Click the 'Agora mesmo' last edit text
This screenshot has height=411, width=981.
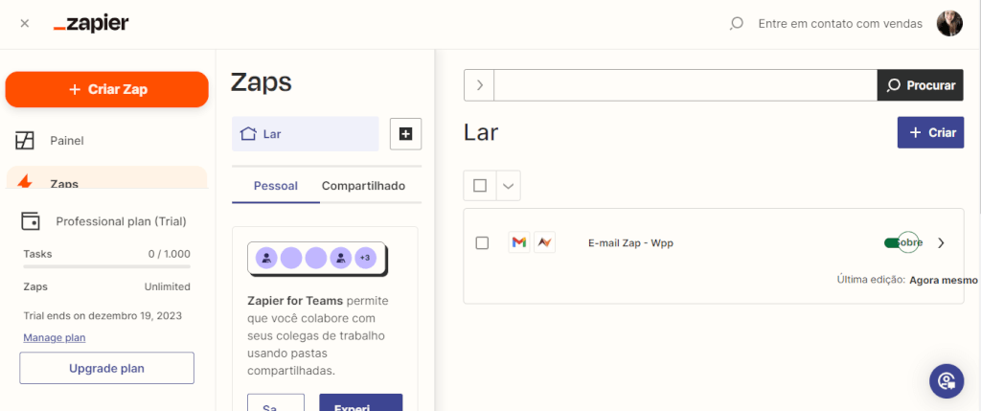(x=944, y=281)
